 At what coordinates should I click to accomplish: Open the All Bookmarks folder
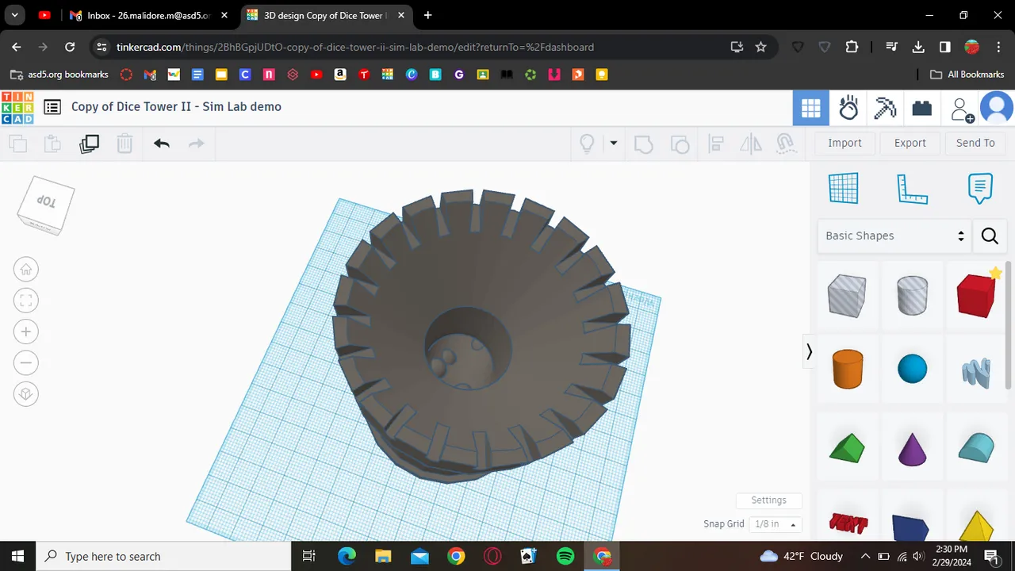(x=967, y=75)
